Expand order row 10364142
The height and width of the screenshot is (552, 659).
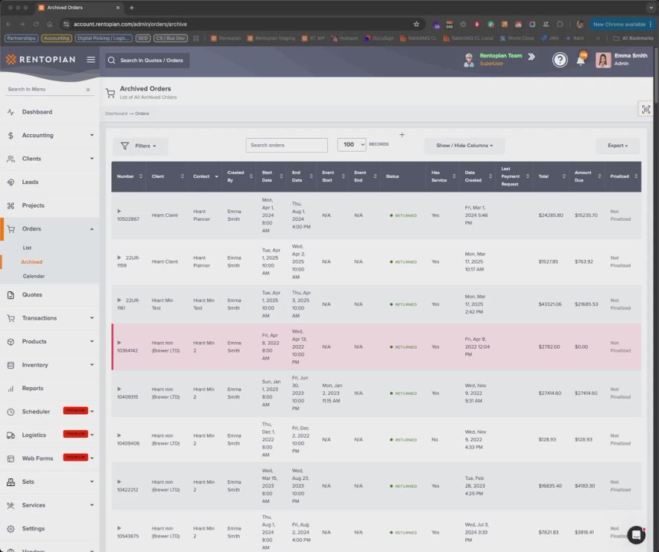(x=119, y=343)
